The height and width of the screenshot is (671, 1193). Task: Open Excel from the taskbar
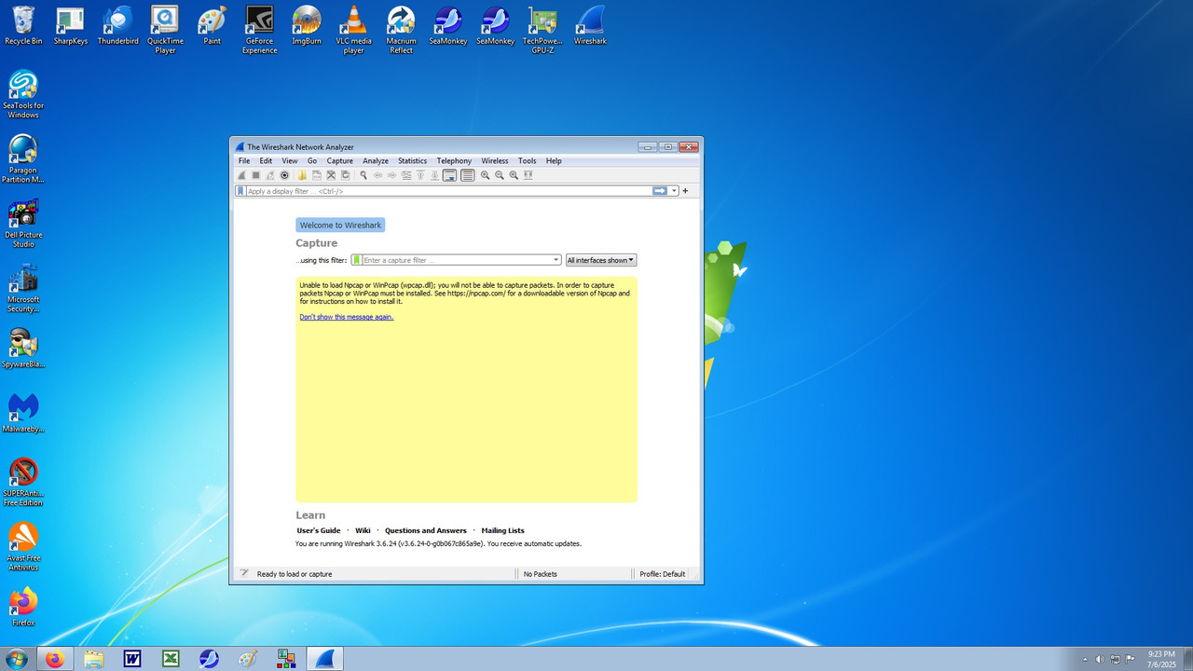[171, 659]
